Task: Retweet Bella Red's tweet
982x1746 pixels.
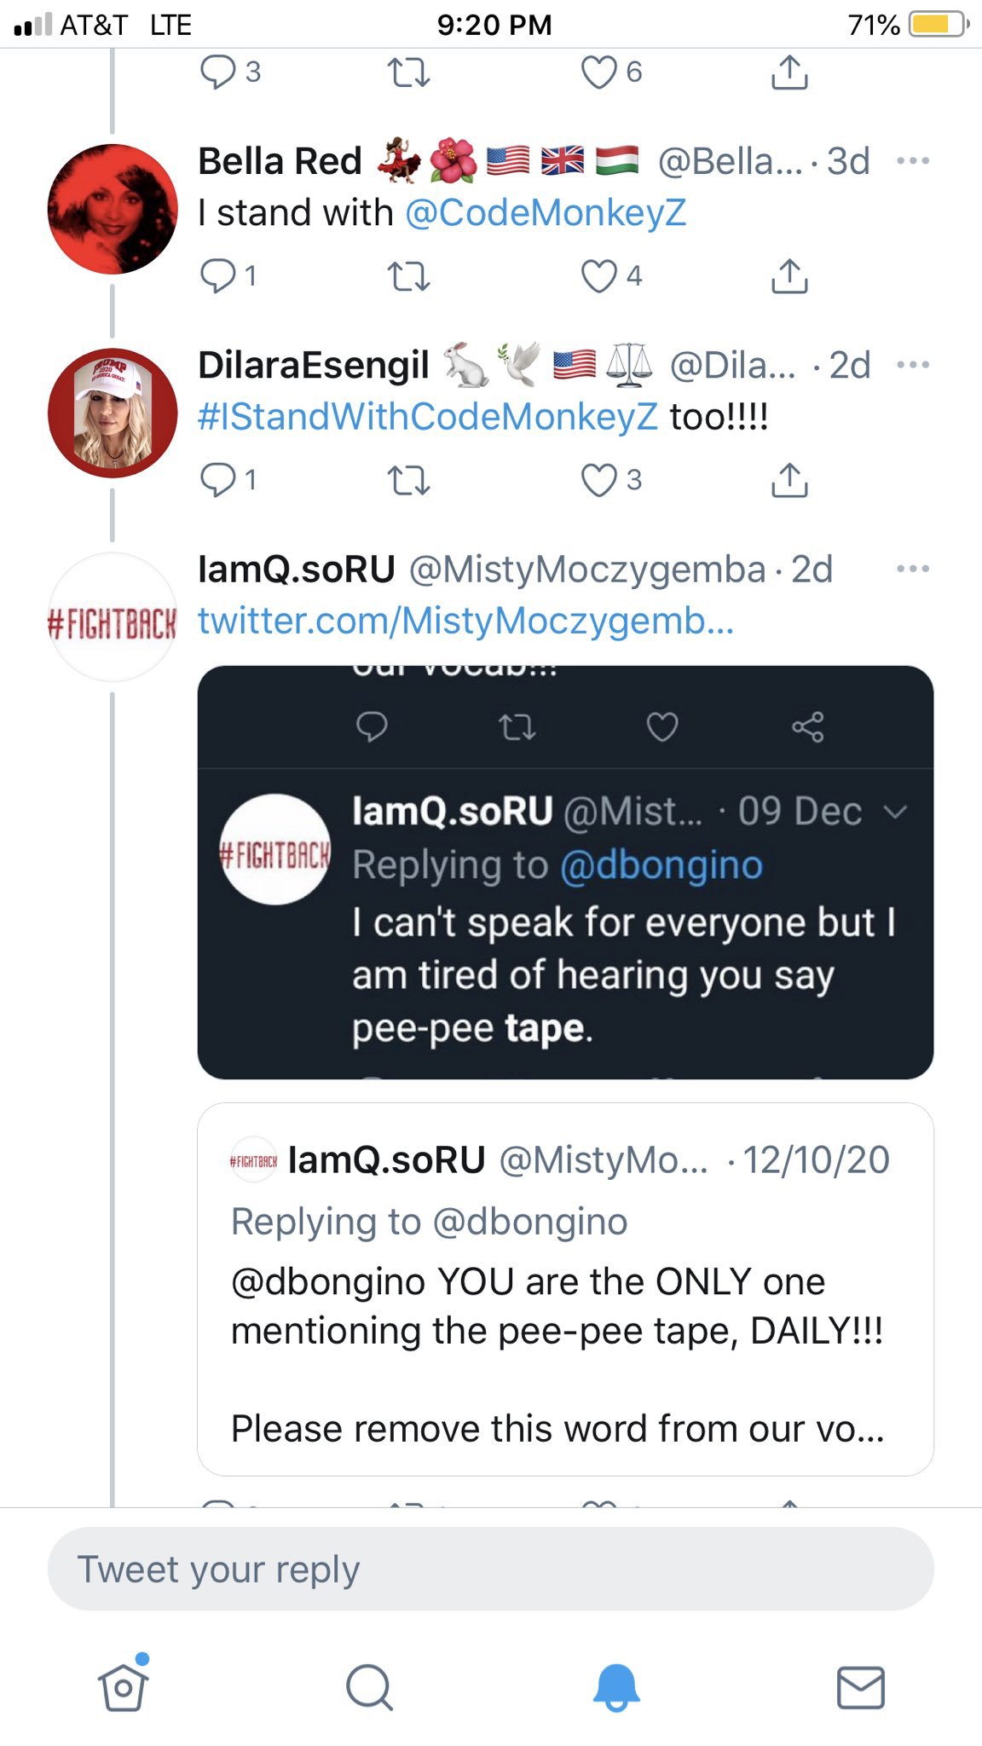Action: (x=409, y=276)
